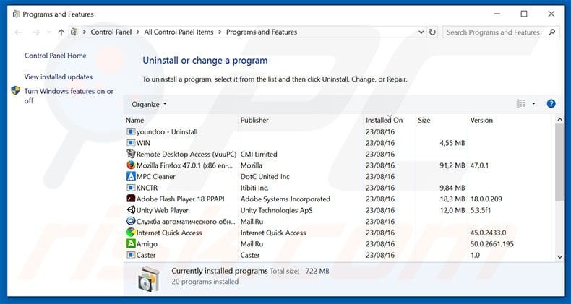
Task: Click the Amigo browser icon
Action: coord(131,243)
